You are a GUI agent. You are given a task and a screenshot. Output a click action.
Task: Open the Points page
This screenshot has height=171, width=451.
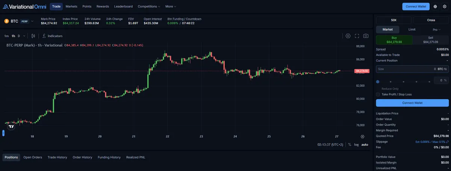[87, 6]
